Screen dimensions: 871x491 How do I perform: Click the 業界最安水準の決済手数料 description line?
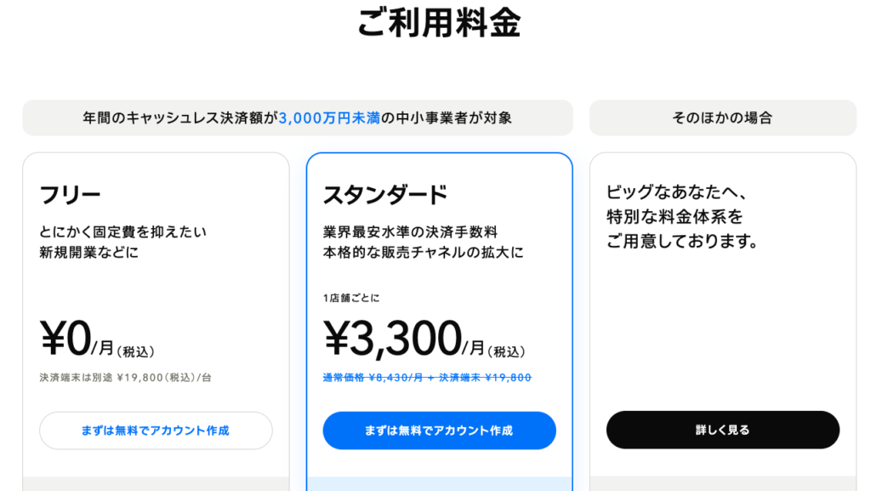[410, 231]
